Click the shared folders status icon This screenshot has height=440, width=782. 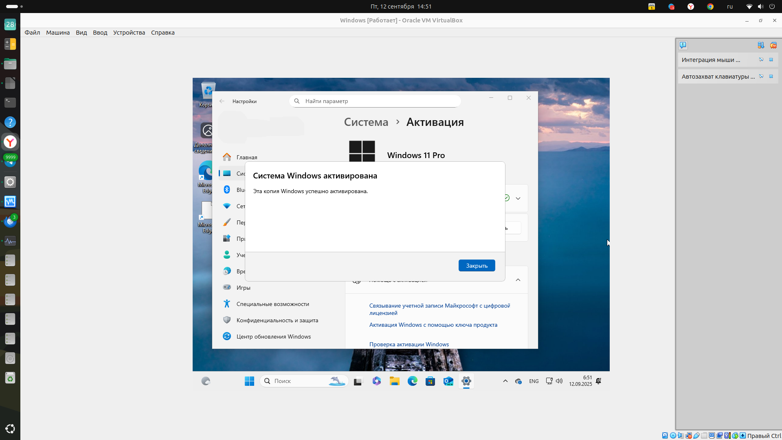click(x=704, y=436)
